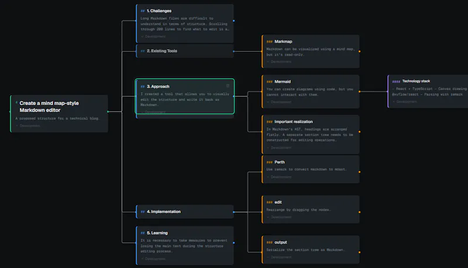
Task: Expand Development section in the root node
Action: (x=27, y=126)
